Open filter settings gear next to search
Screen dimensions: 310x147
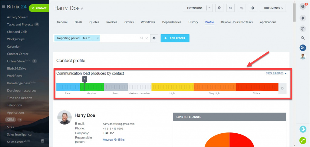154,38
